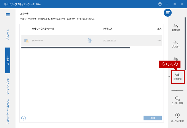Open help with the bottom-left question icon

pyautogui.click(x=23, y=118)
